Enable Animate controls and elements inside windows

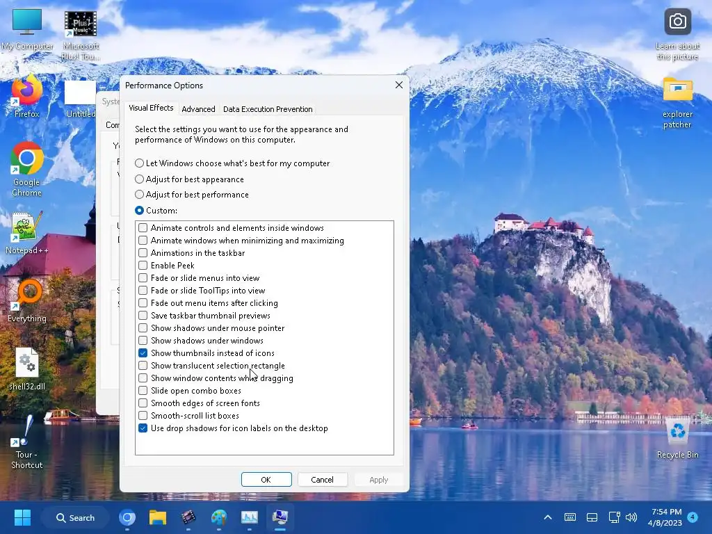click(x=143, y=227)
